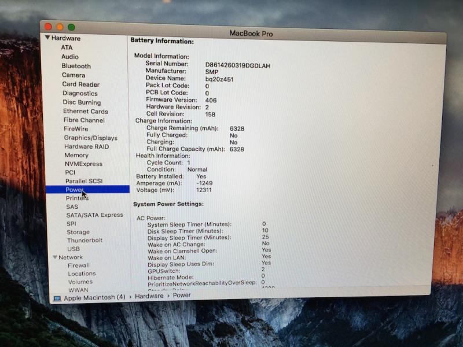The width and height of the screenshot is (463, 347).
Task: Click the battery serial number value
Action: tap(237, 65)
